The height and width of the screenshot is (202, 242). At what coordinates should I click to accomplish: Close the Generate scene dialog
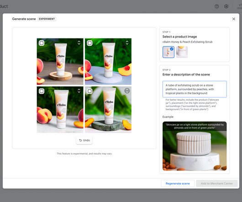[234, 19]
